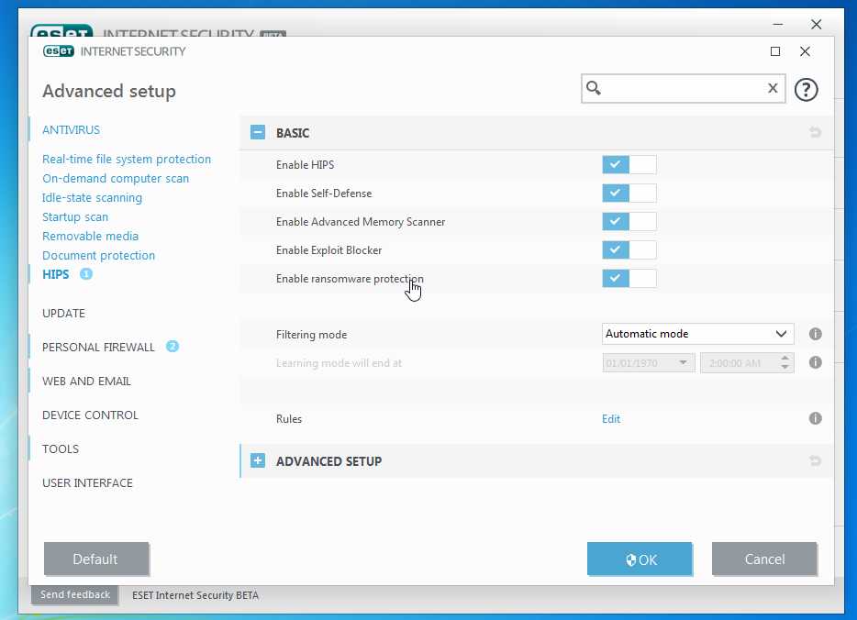857x620 pixels.
Task: Click into the search input field
Action: 684,88
